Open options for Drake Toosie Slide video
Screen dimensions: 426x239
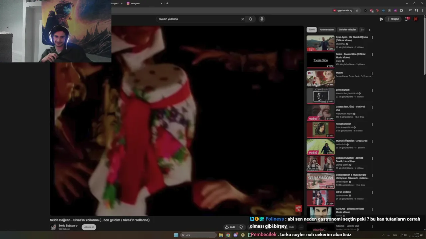pyautogui.click(x=372, y=54)
